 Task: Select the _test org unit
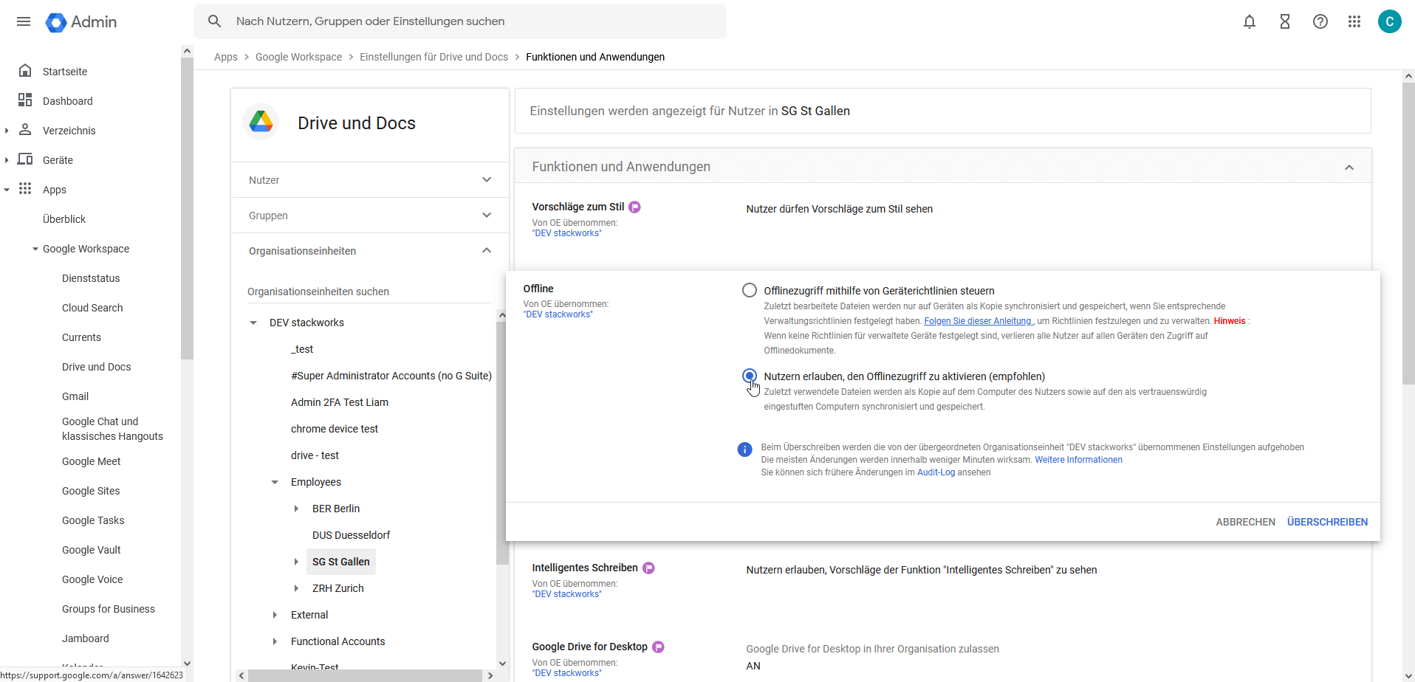[302, 349]
